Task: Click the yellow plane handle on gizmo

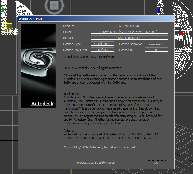Action: pos(8,27)
